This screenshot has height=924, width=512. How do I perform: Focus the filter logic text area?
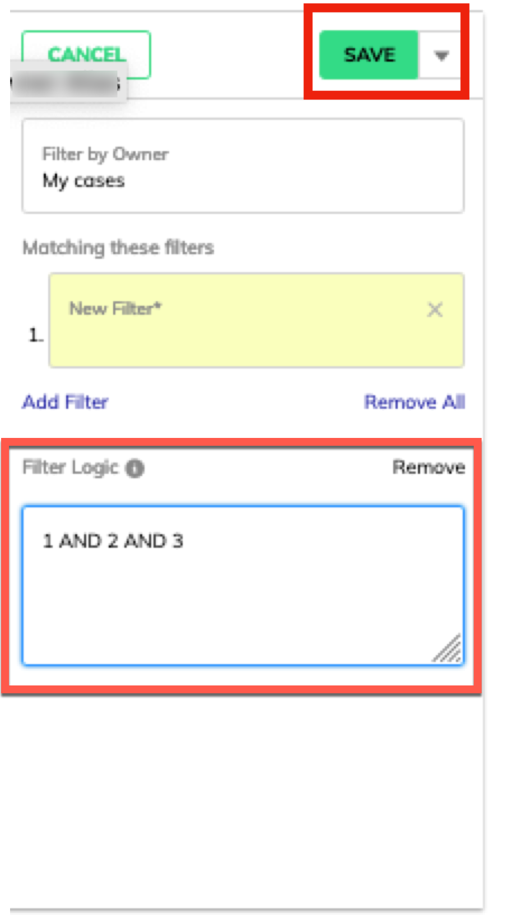(243, 586)
